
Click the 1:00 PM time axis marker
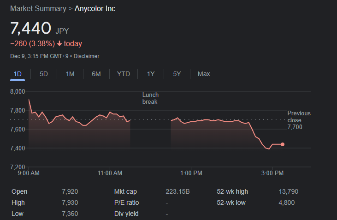pos(191,173)
